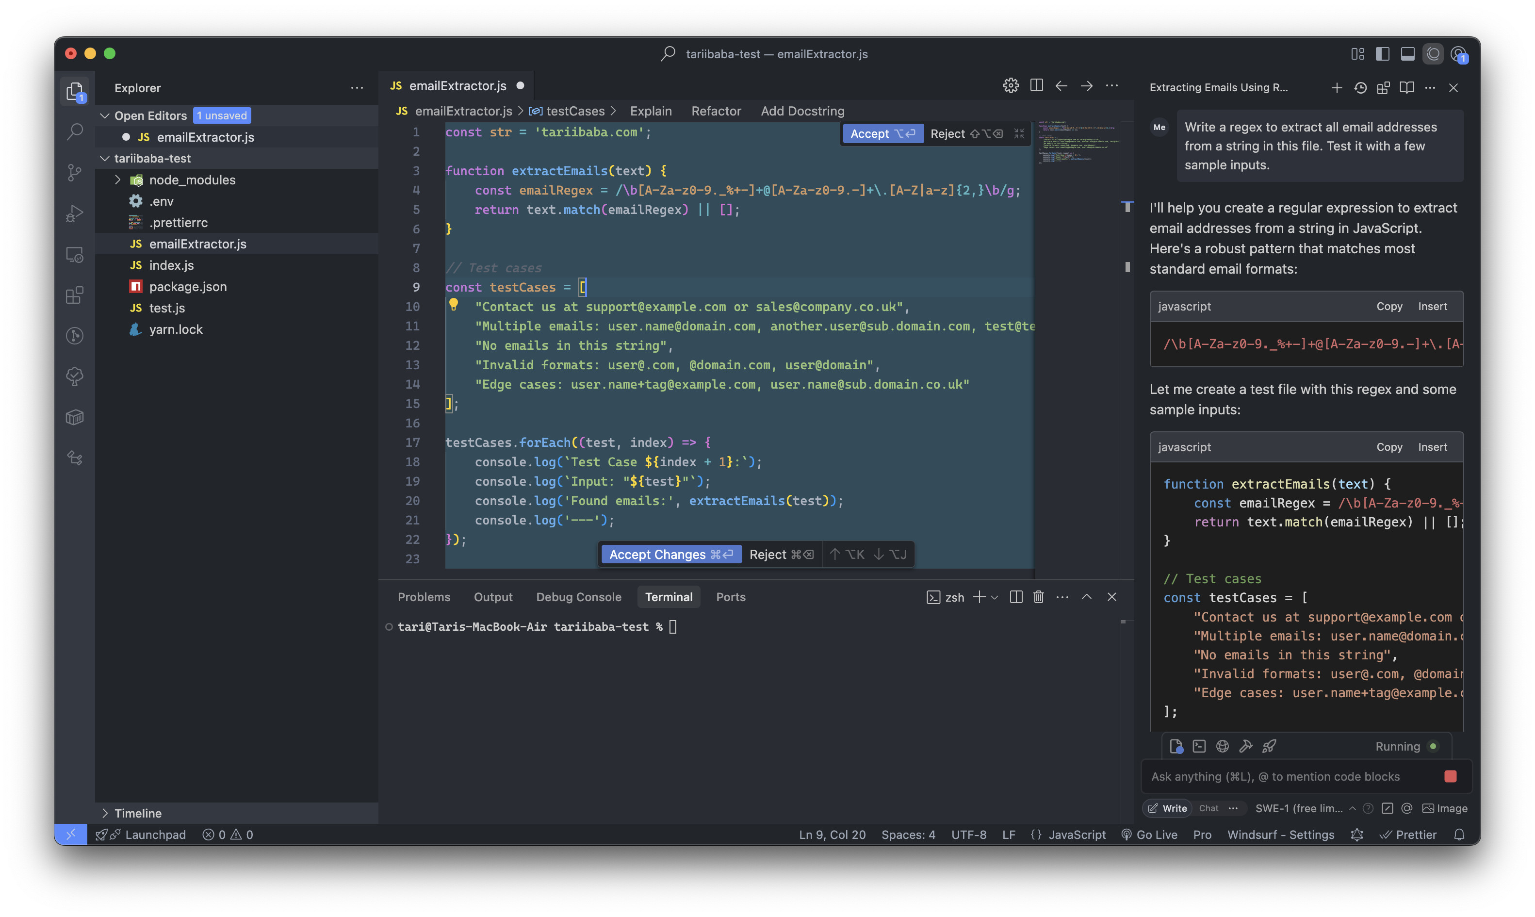Split the terminal pane

(1016, 597)
